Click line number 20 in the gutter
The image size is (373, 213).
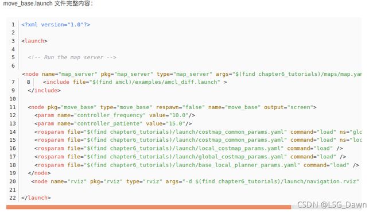[x=13, y=181]
